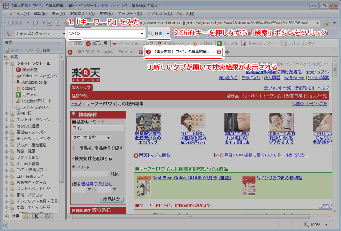Check 商品名、商品番号で探す checkbox

(76, 148)
